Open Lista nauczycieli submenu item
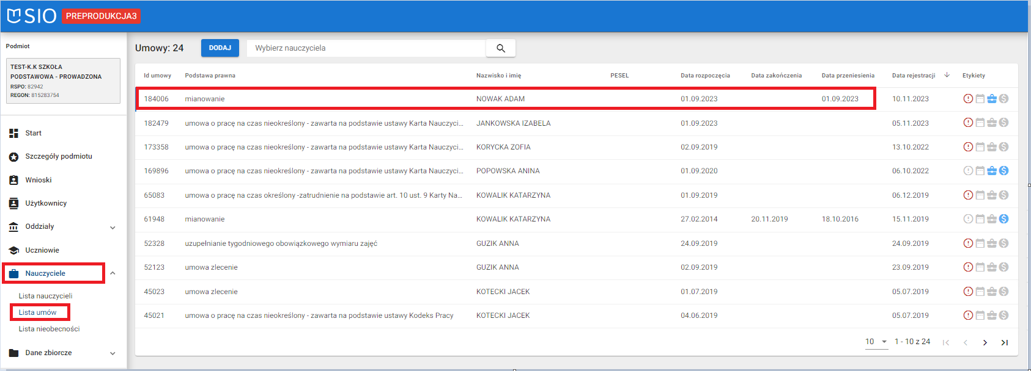1031x371 pixels. pos(45,296)
